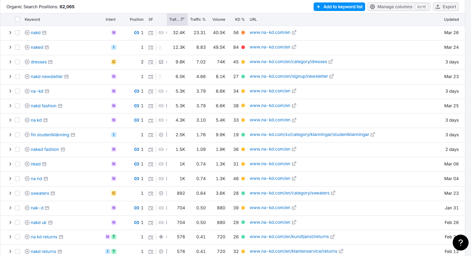
Task: Click SERP view icon in nakd newsletter row
Action: click(151, 77)
